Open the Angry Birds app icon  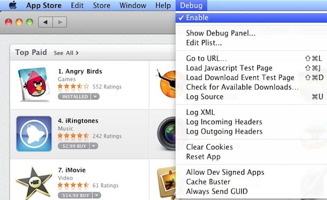pos(34,85)
